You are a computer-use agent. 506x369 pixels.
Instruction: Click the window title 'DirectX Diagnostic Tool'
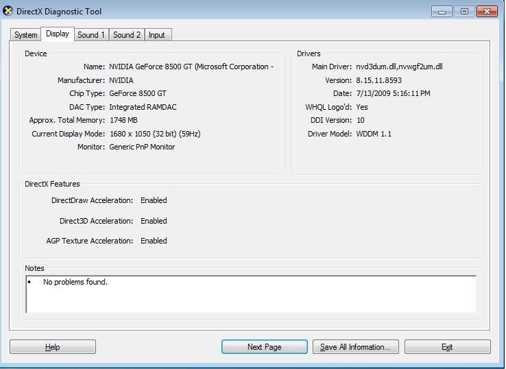[59, 12]
